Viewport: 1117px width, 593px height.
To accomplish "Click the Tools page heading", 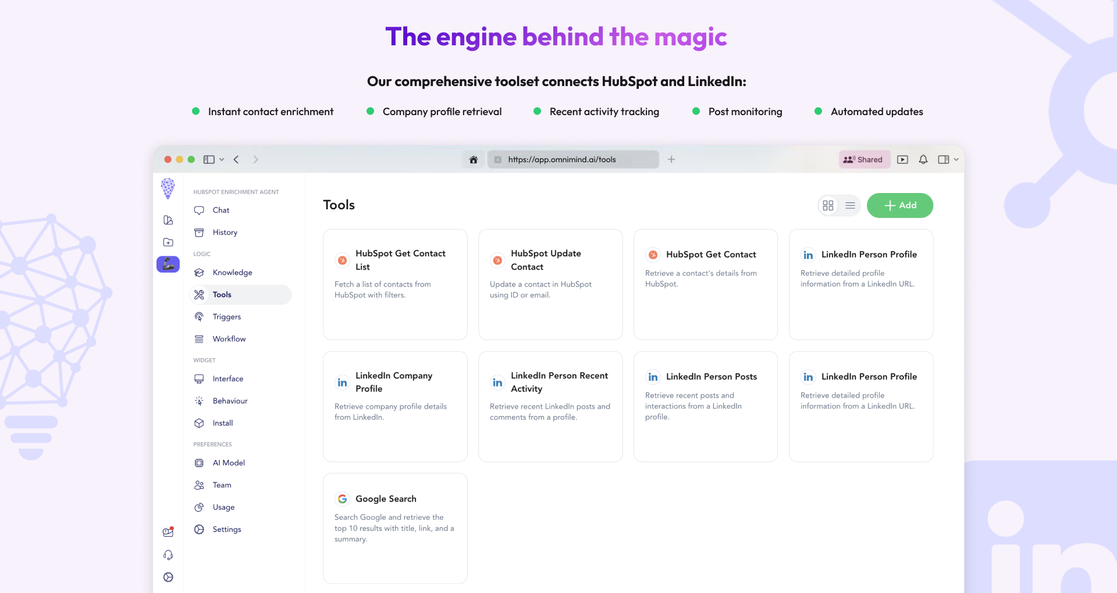I will (339, 205).
